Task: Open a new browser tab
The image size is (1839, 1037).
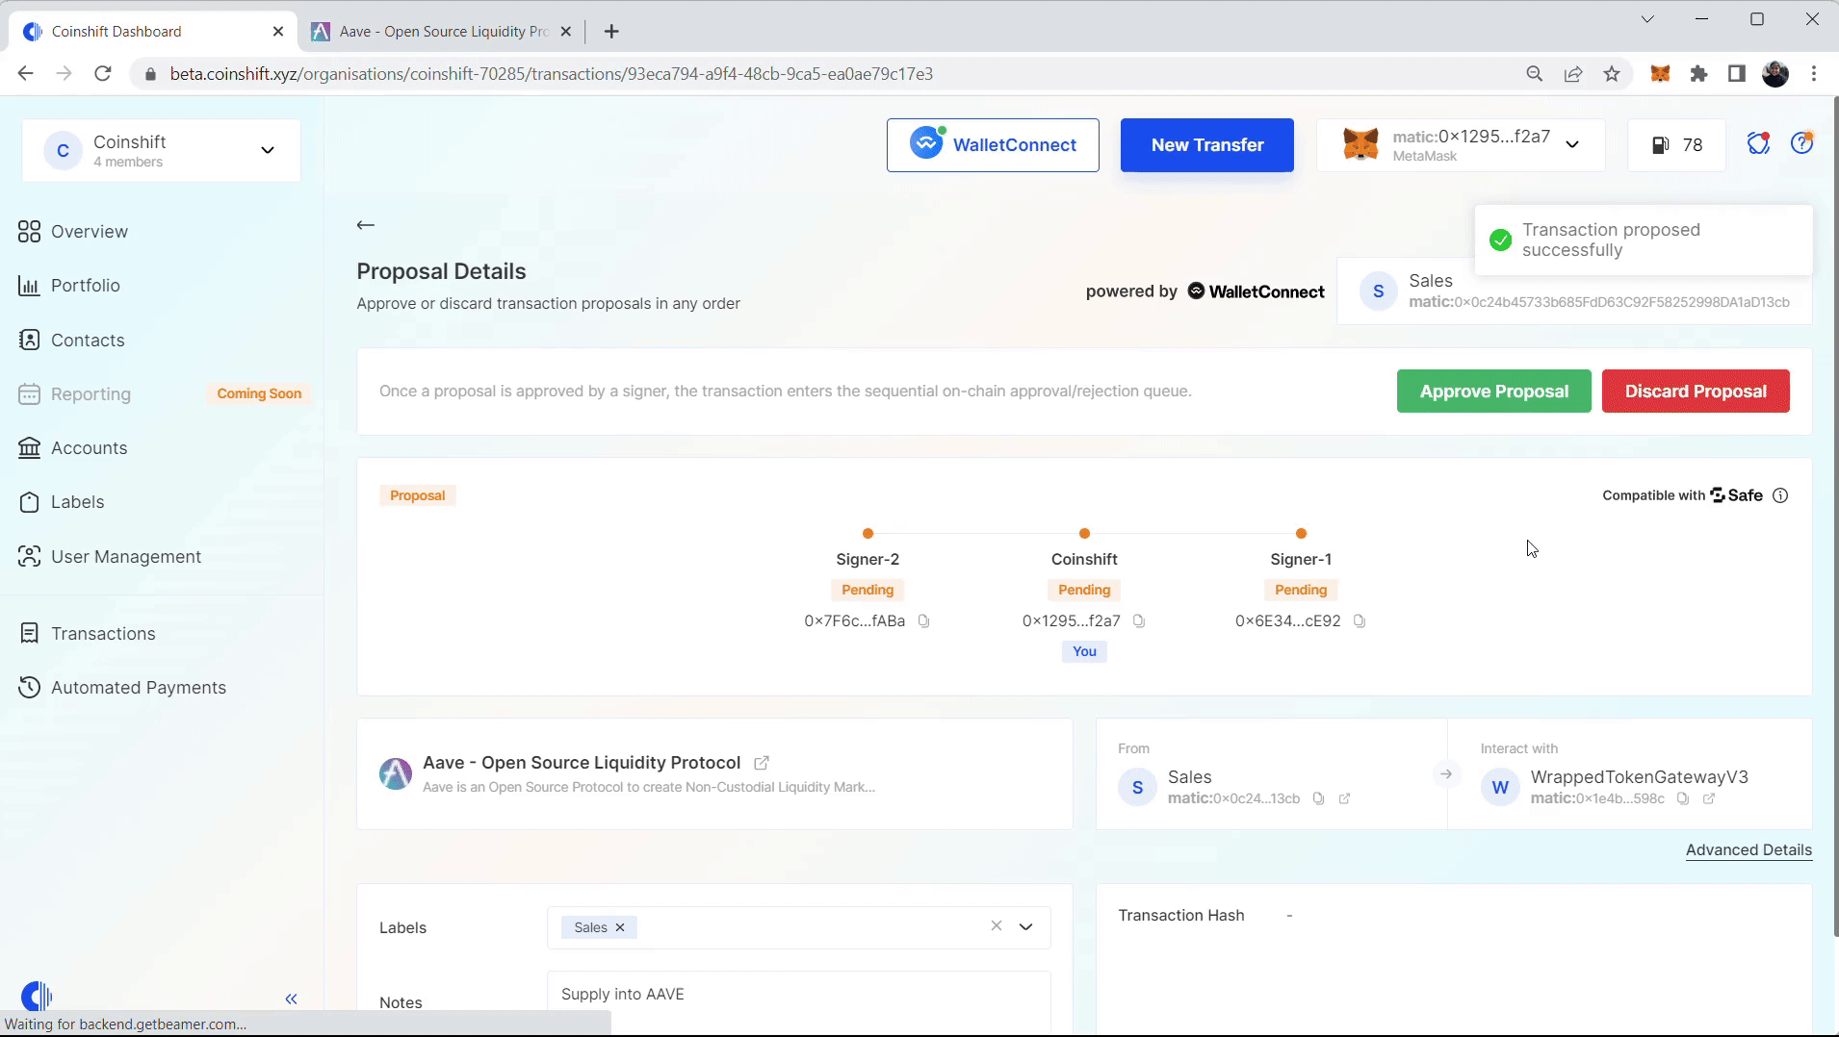Action: click(611, 32)
